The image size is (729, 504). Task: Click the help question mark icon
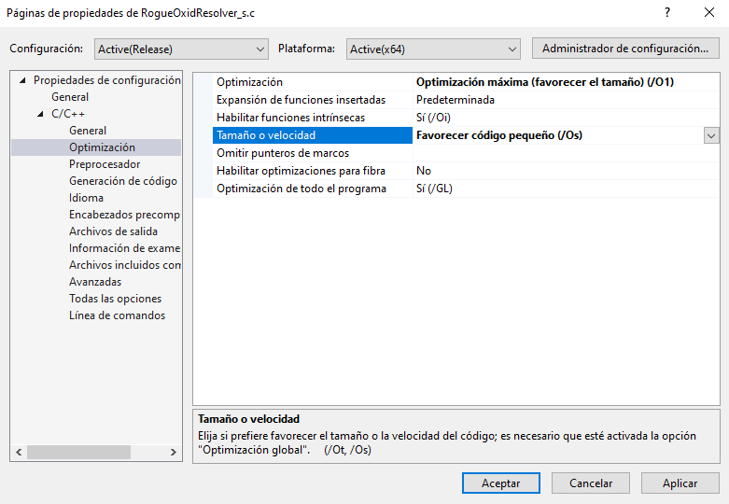point(666,13)
